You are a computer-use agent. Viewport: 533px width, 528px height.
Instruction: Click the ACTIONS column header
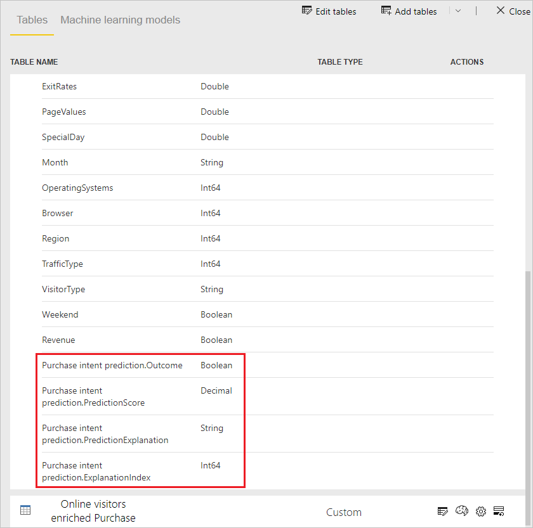[467, 61]
